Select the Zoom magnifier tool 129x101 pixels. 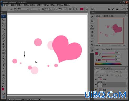click(x=3, y=83)
